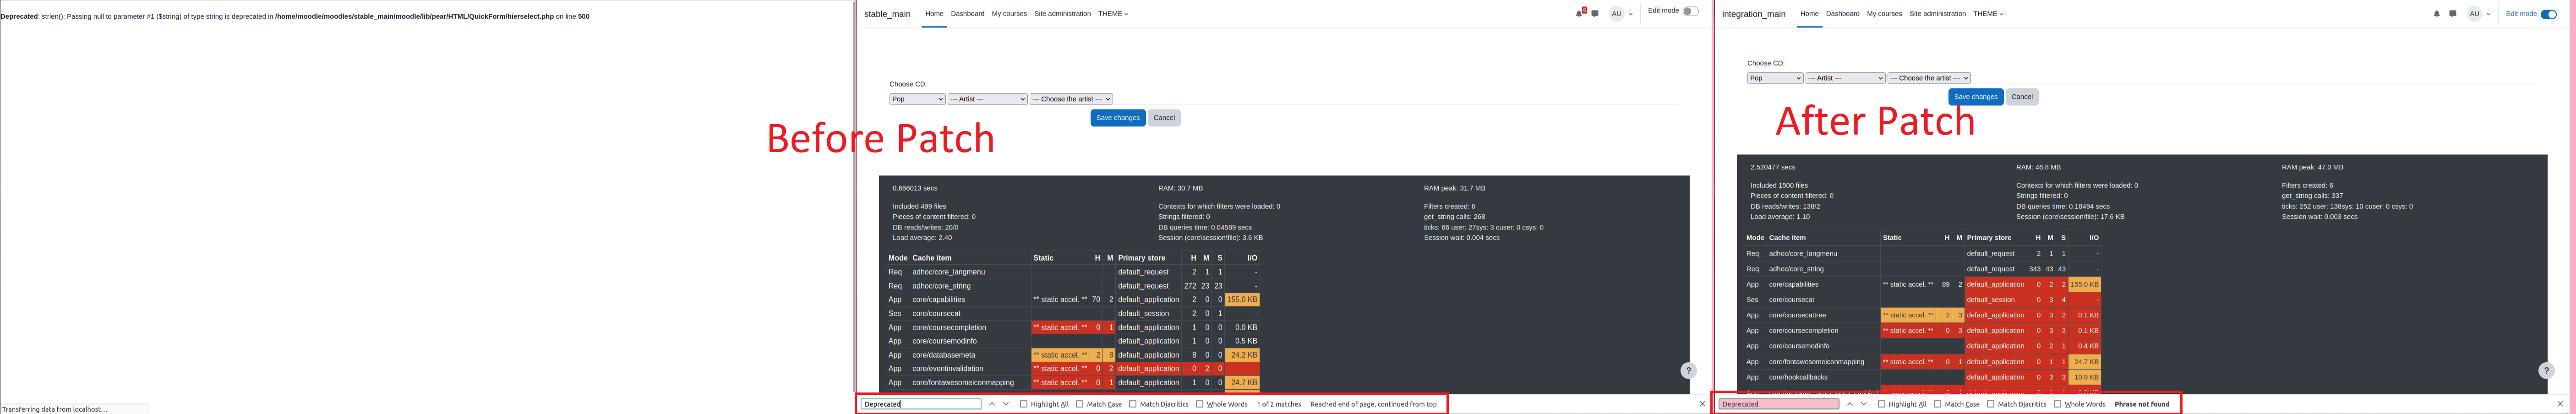
Task: Click Save changes in integration_main form
Action: coord(1976,97)
